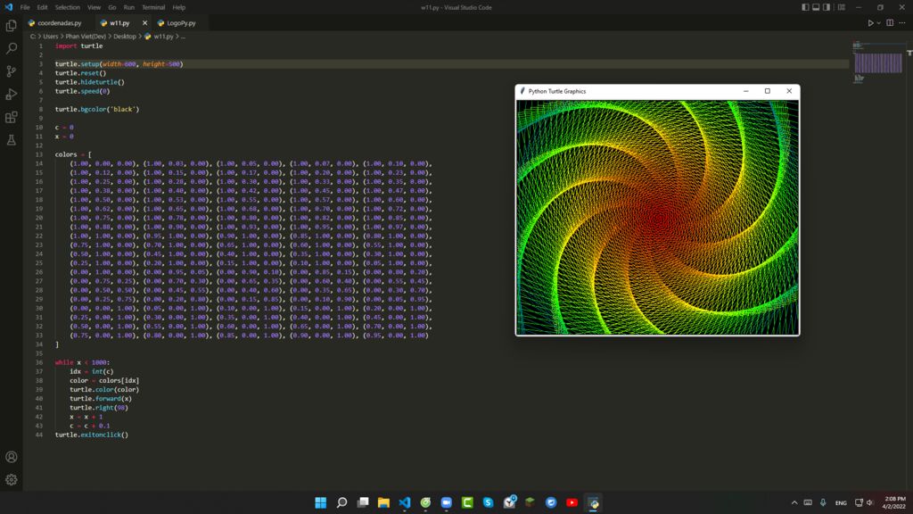Open Visual Studio Code taskbar icon
This screenshot has height=514, width=913.
pos(404,502)
